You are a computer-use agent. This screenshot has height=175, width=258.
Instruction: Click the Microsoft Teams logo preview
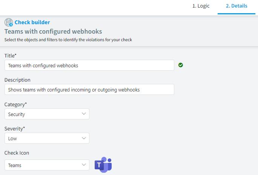(103, 165)
